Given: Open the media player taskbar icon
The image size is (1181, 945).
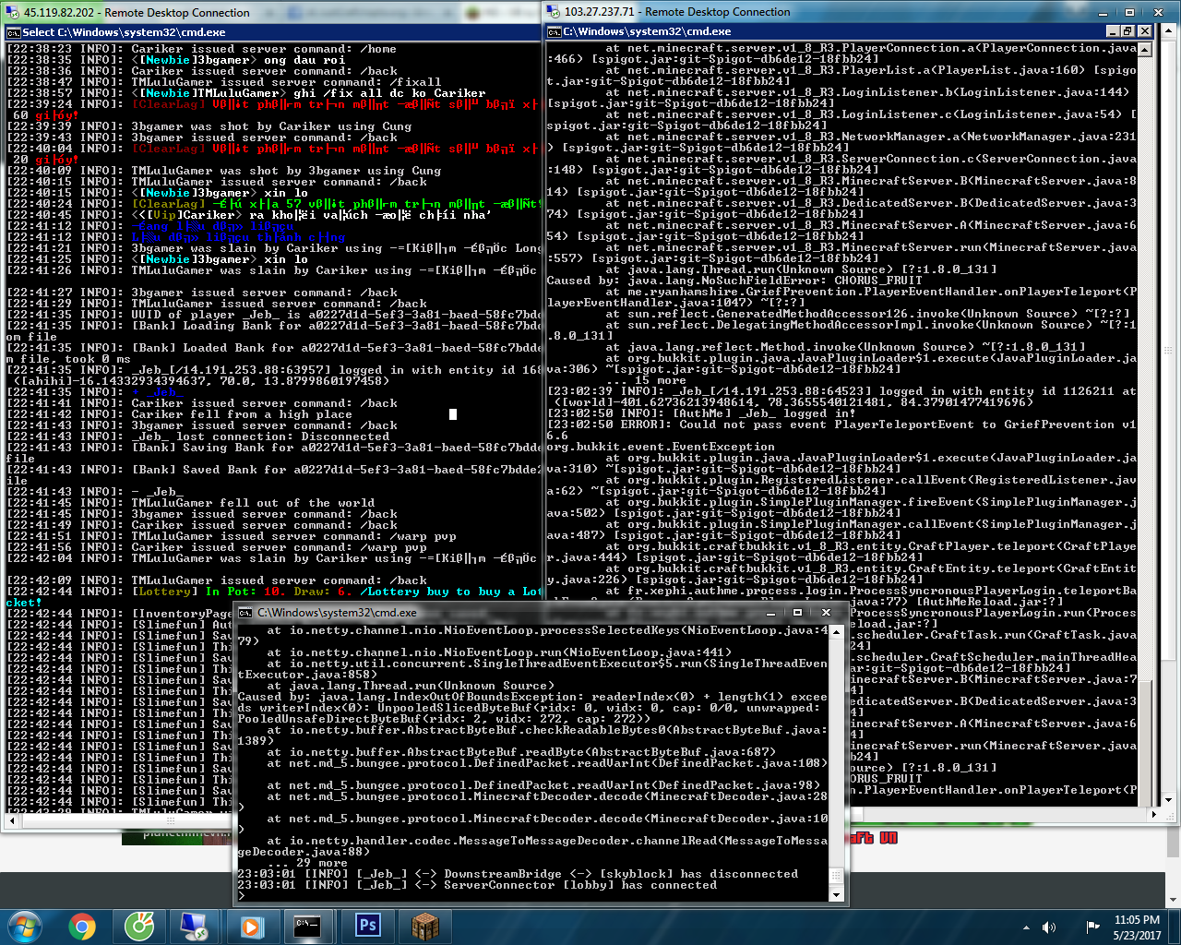Looking at the screenshot, I should tap(252, 926).
